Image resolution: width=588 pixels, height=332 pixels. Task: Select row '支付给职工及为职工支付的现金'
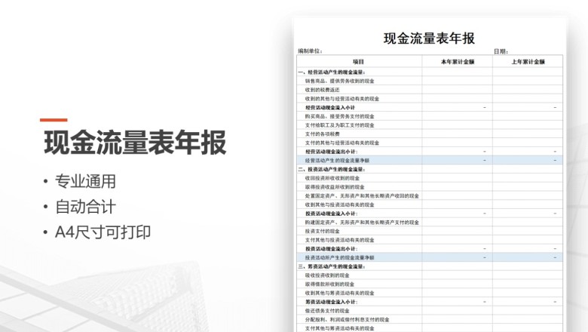point(430,125)
